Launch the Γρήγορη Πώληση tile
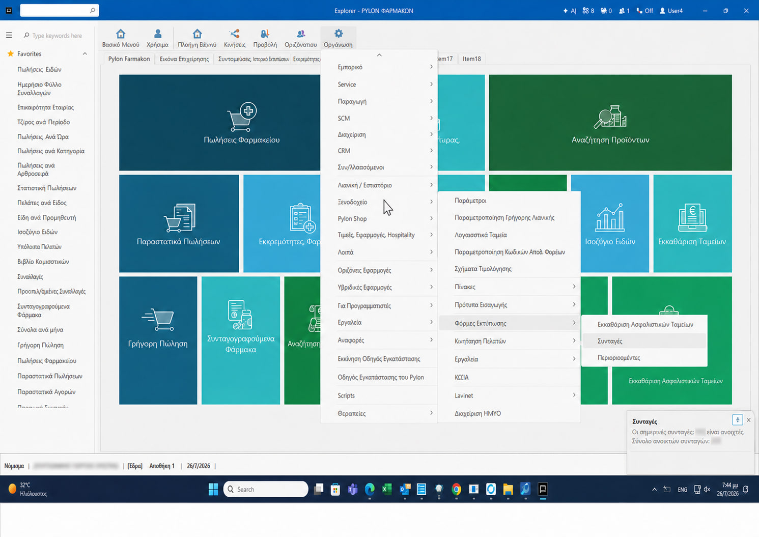This screenshot has width=759, height=537. 158,341
